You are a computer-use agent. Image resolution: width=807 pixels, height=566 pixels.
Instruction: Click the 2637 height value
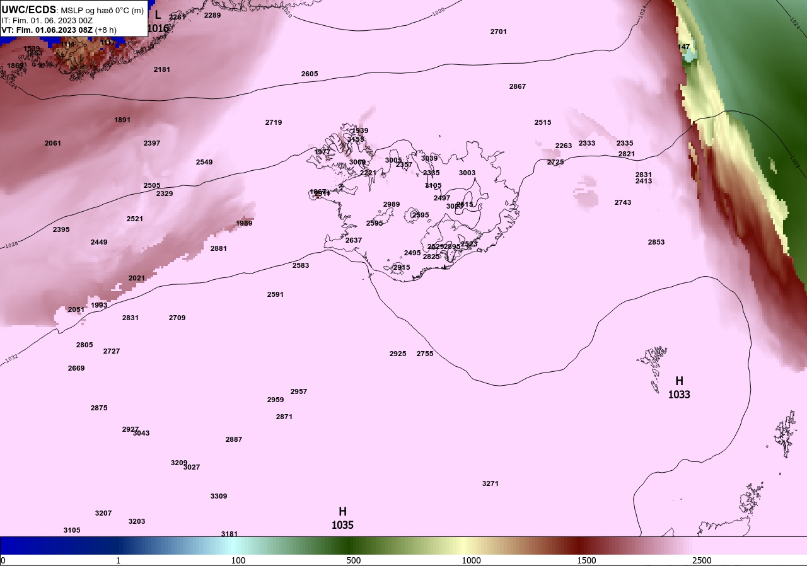pos(354,240)
